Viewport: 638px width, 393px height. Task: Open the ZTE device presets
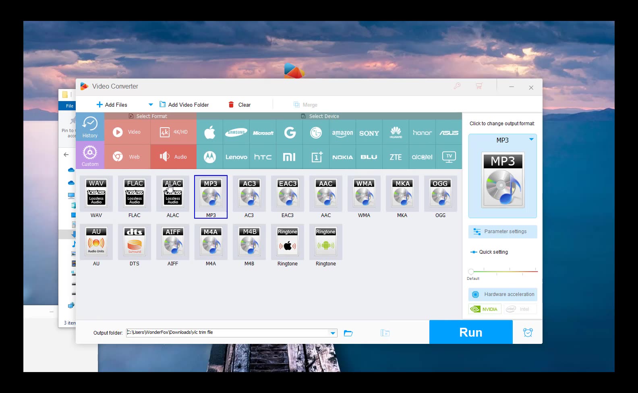(x=396, y=157)
